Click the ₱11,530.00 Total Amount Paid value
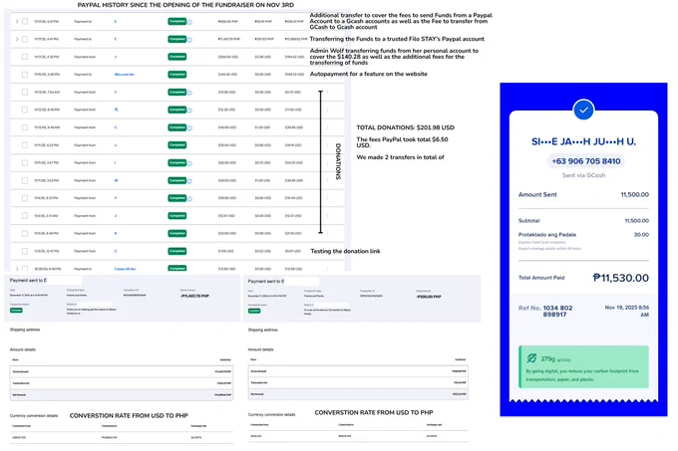This screenshot has height=451, width=678. coord(620,278)
